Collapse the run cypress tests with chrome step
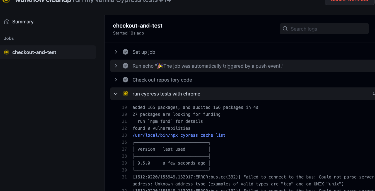 pyautogui.click(x=116, y=94)
